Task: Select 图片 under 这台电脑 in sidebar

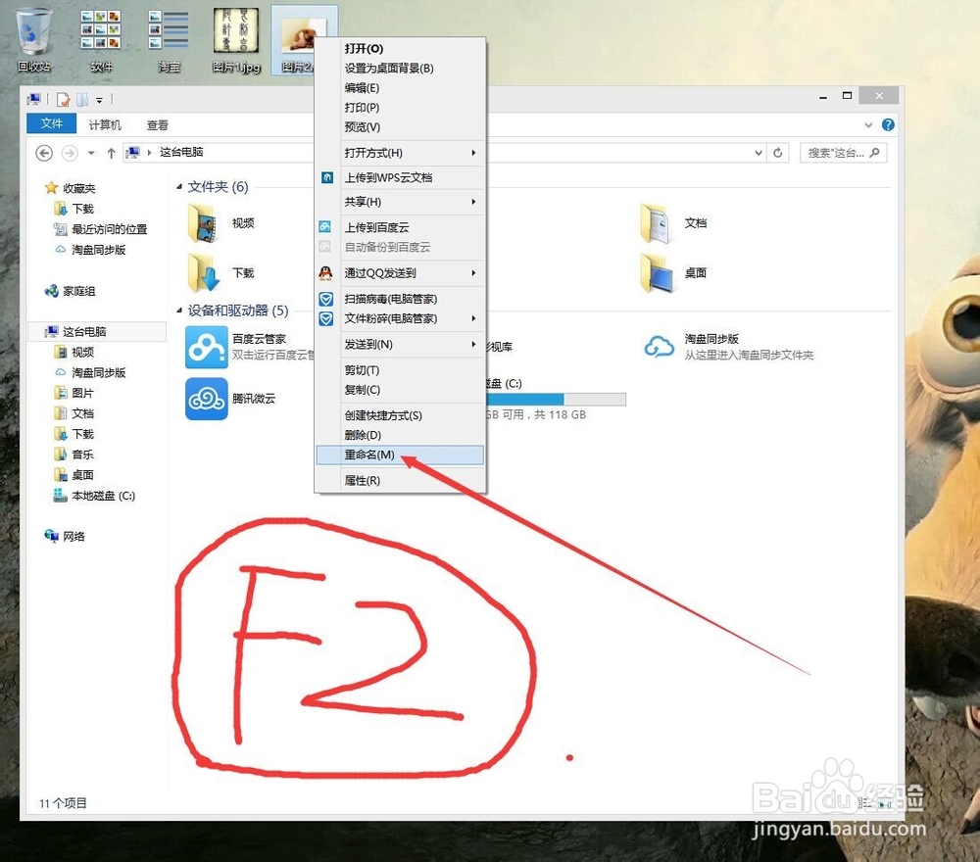Action: click(82, 393)
